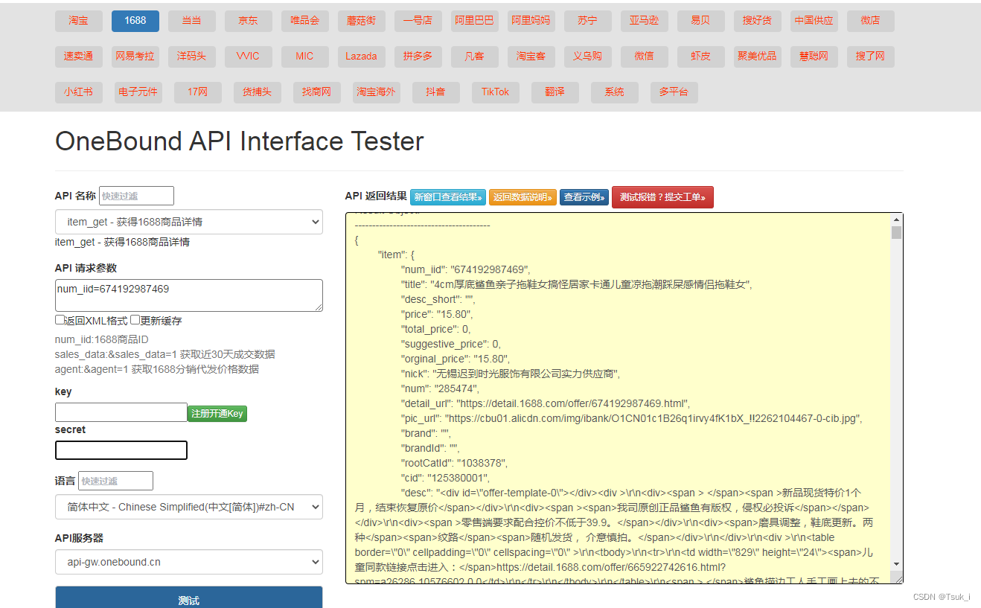Open the 网易考拉 tab
This screenshot has height=608, width=981.
coord(135,57)
